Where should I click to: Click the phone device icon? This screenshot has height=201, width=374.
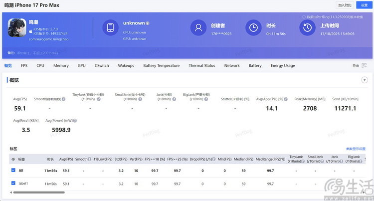[x=111, y=28]
